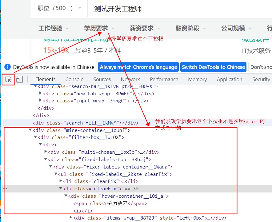Expand the multi-chosen__1bxJo div node
The width and height of the screenshot is (272, 222).
pyautogui.click(x=46, y=152)
